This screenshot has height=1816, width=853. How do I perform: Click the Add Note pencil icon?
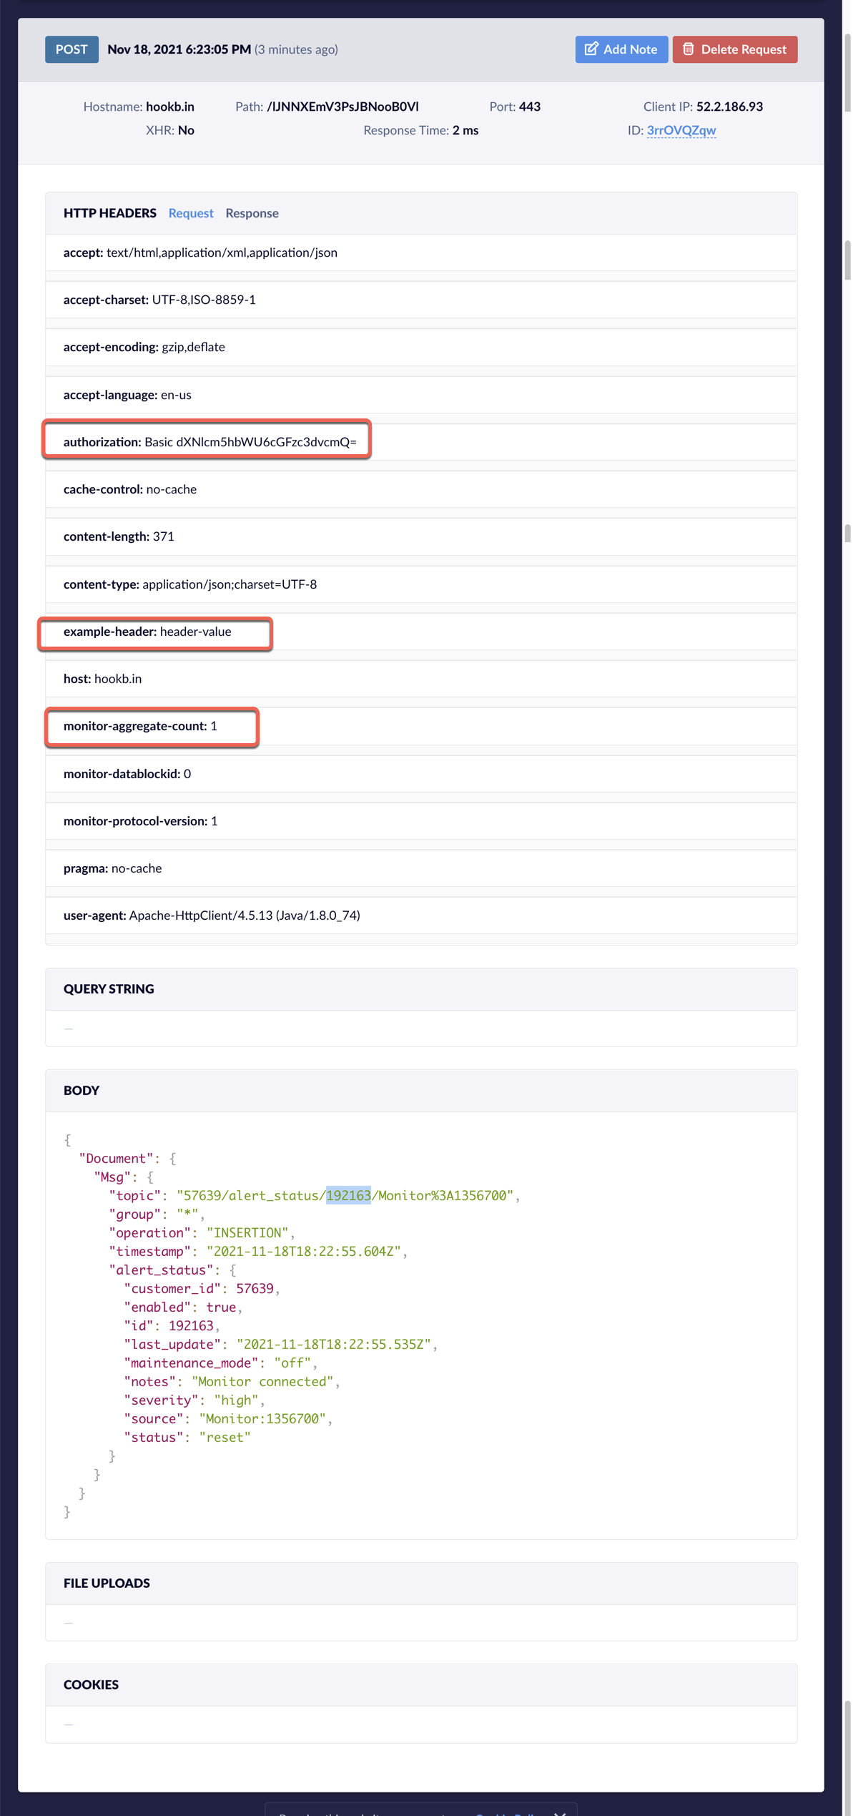(591, 49)
